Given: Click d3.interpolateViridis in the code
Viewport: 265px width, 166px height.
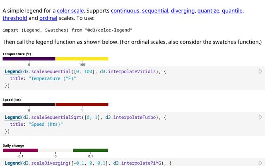Looking at the screenshot, I should (x=129, y=72).
